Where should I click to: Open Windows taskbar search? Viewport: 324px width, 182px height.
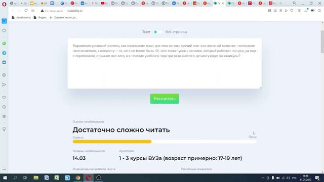(x=15, y=177)
